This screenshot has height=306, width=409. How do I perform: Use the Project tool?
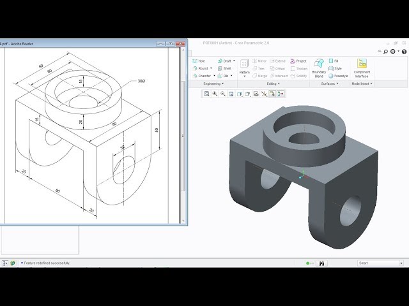click(x=298, y=61)
